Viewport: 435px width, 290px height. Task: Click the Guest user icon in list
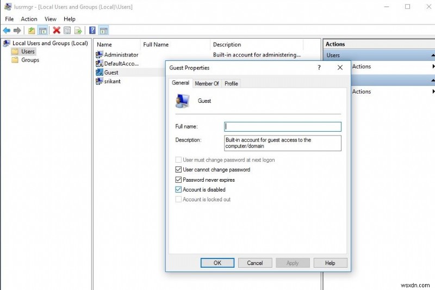tap(100, 72)
